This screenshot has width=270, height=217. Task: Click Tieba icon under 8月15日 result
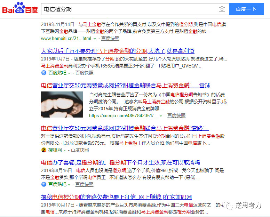pyautogui.click(x=44, y=184)
